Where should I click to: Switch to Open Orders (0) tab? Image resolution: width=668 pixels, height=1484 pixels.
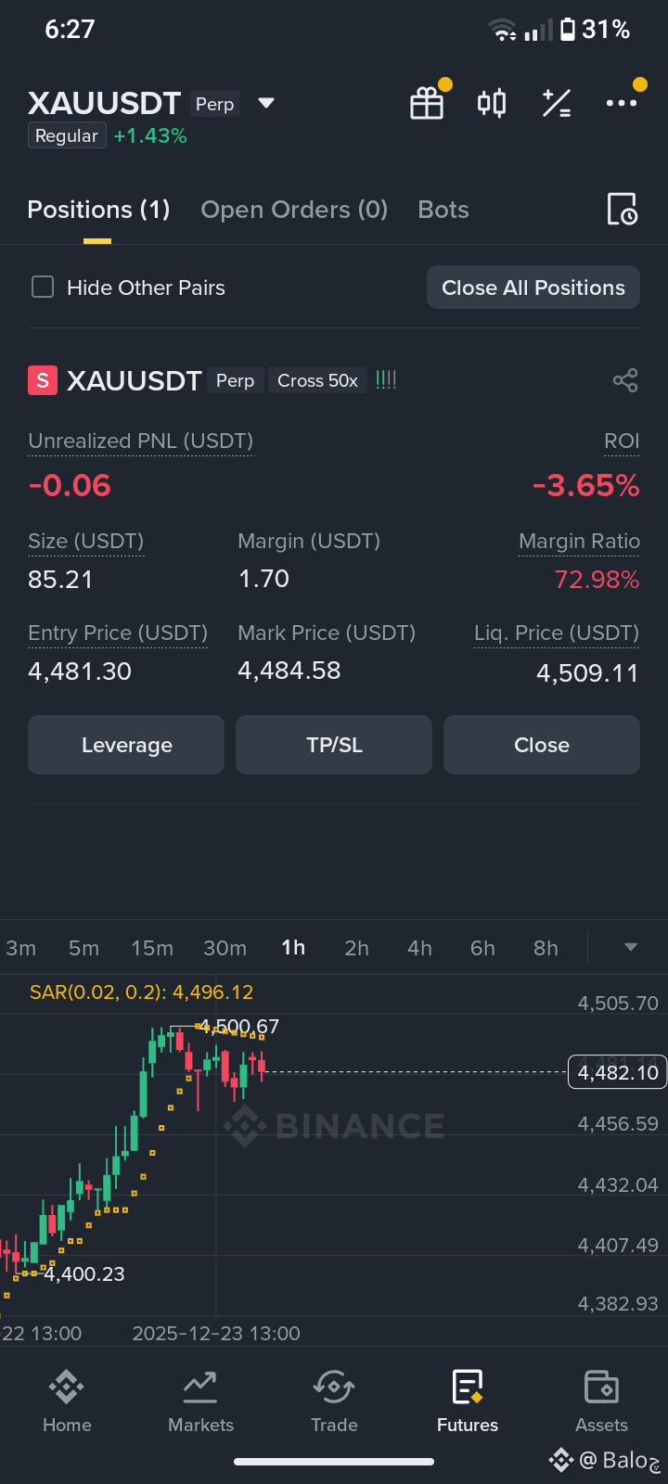pyautogui.click(x=294, y=210)
